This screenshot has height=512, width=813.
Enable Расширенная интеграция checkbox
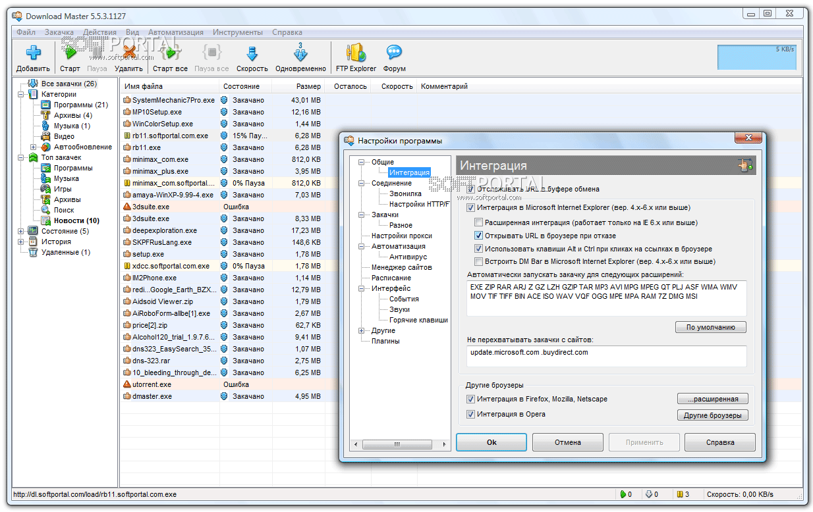(x=479, y=222)
